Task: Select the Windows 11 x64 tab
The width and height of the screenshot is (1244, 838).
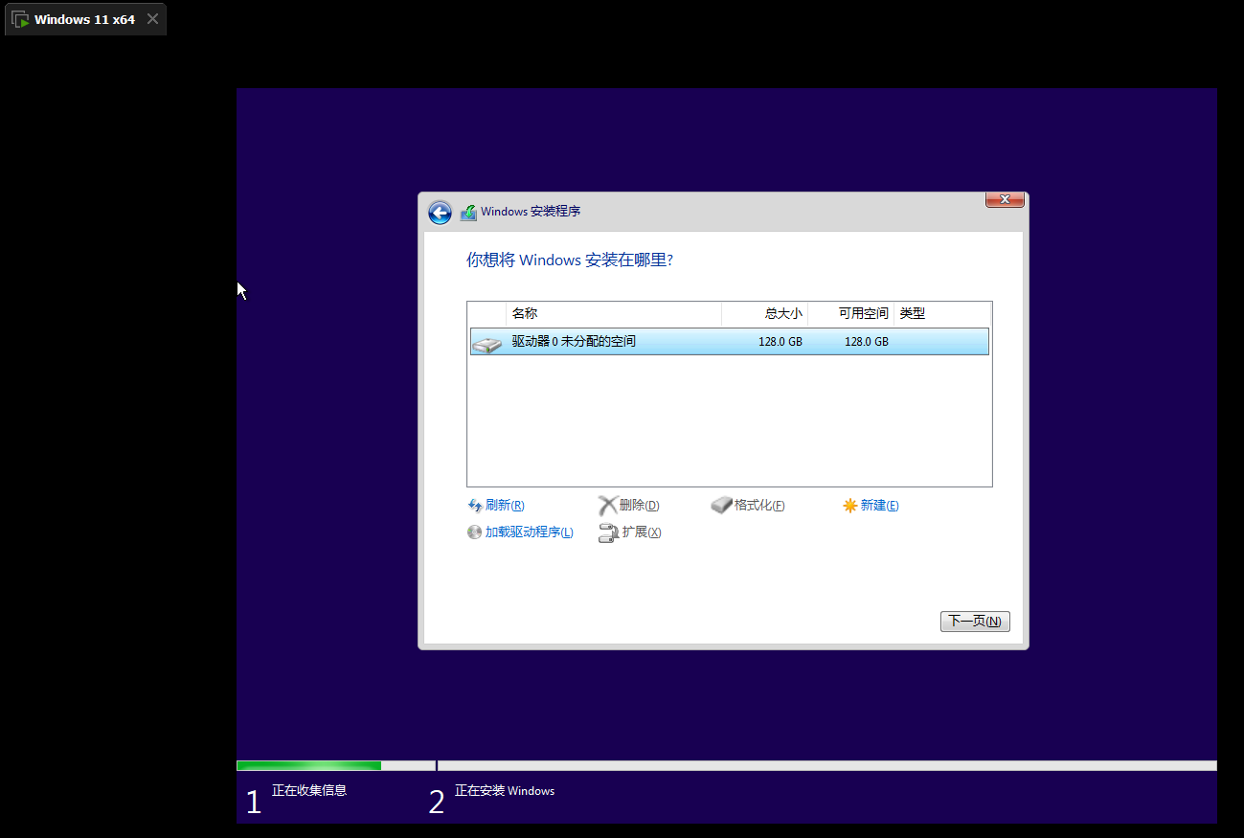Action: [x=85, y=19]
